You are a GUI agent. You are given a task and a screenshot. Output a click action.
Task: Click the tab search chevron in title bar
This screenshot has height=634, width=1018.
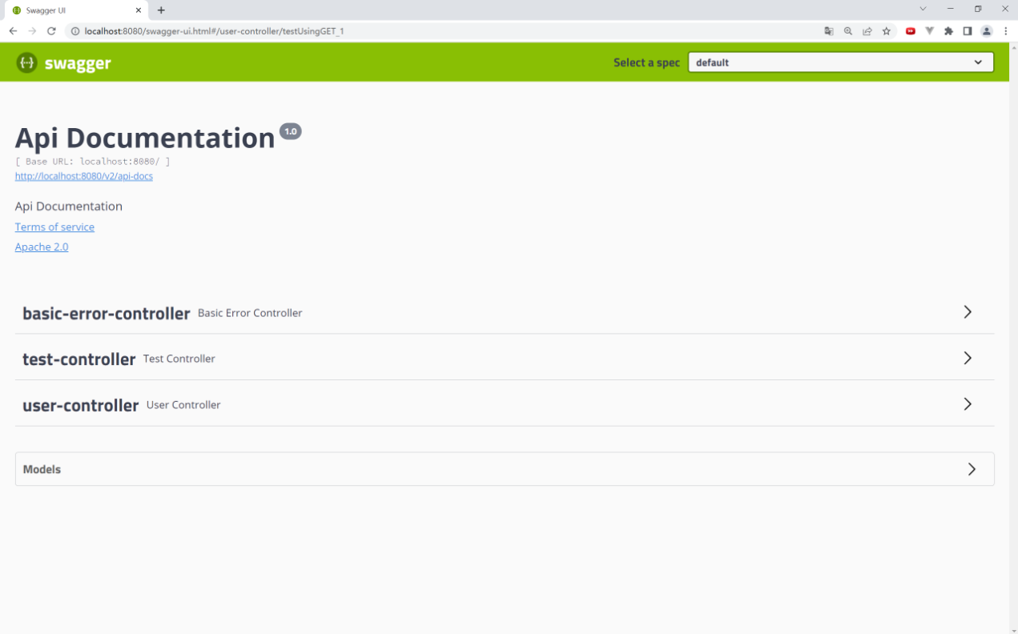923,9
